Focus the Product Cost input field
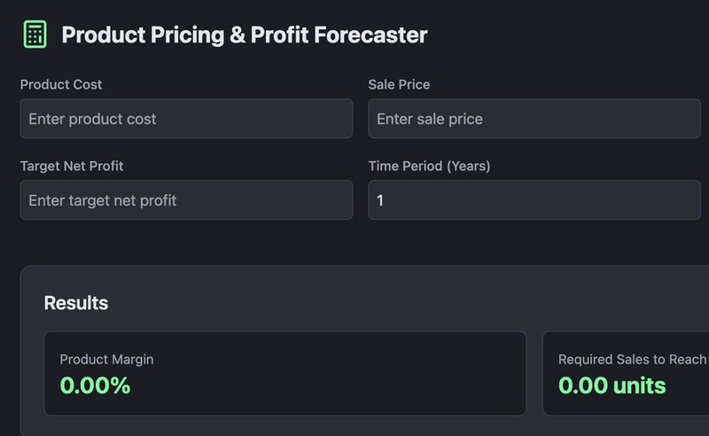The height and width of the screenshot is (436, 709). pos(186,119)
